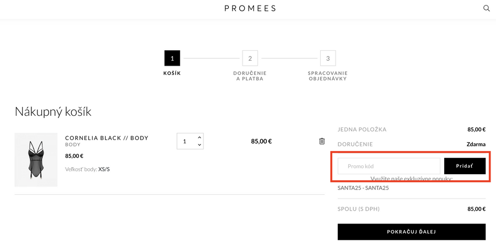Focus the Promo kód input field

coord(389,166)
